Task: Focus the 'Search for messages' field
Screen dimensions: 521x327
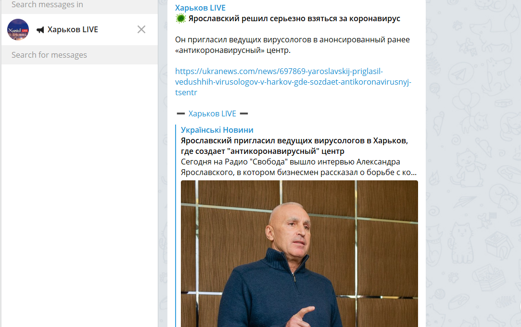Action: point(79,55)
